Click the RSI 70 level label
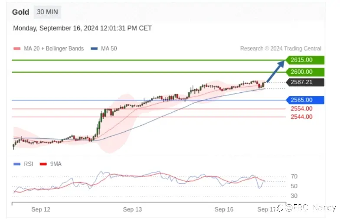This screenshot has width=340, height=222. pyautogui.click(x=294, y=176)
